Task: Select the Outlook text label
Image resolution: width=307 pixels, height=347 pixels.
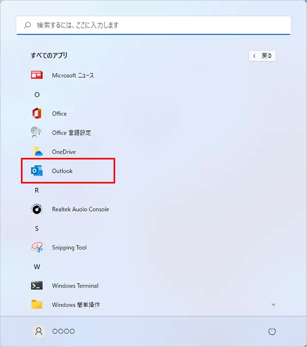Action: [62, 171]
